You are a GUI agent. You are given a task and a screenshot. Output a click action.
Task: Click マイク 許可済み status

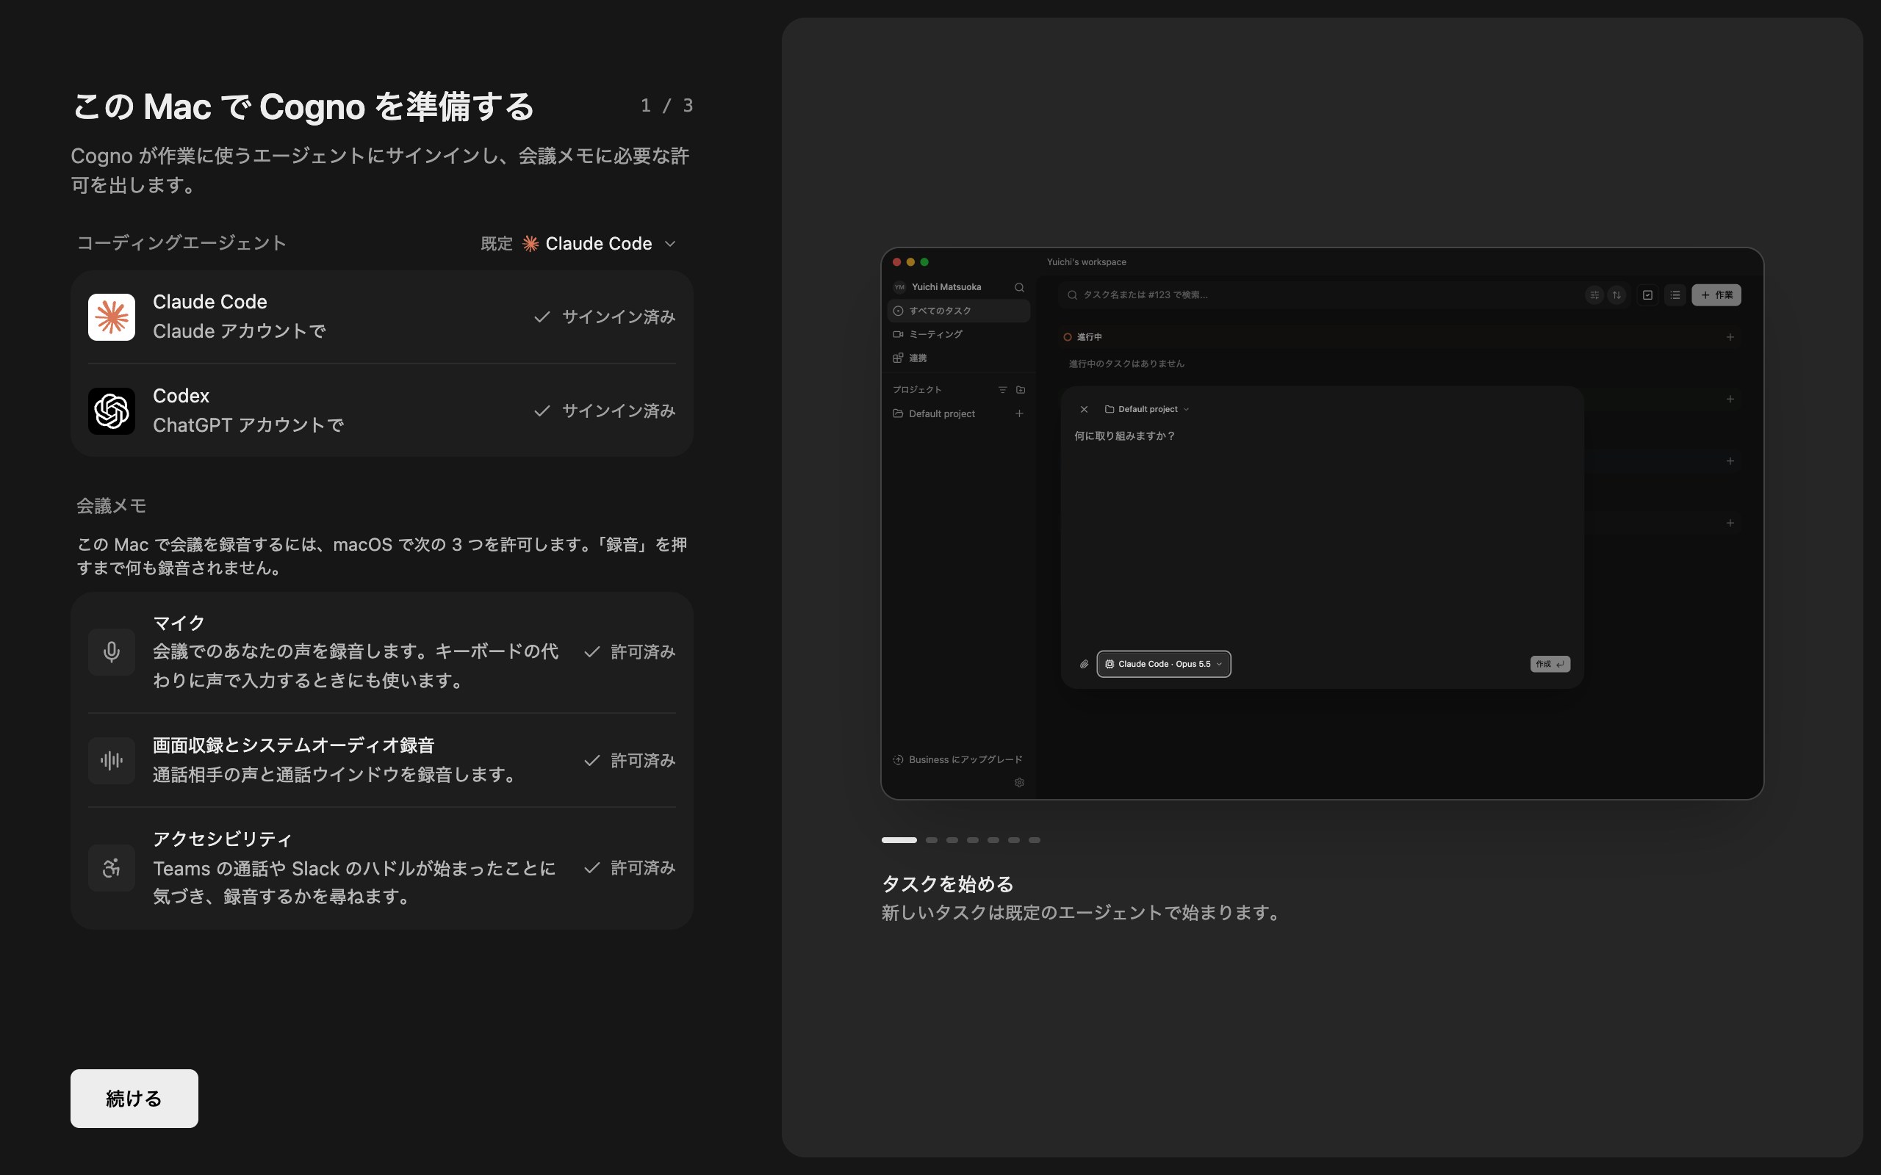click(630, 652)
